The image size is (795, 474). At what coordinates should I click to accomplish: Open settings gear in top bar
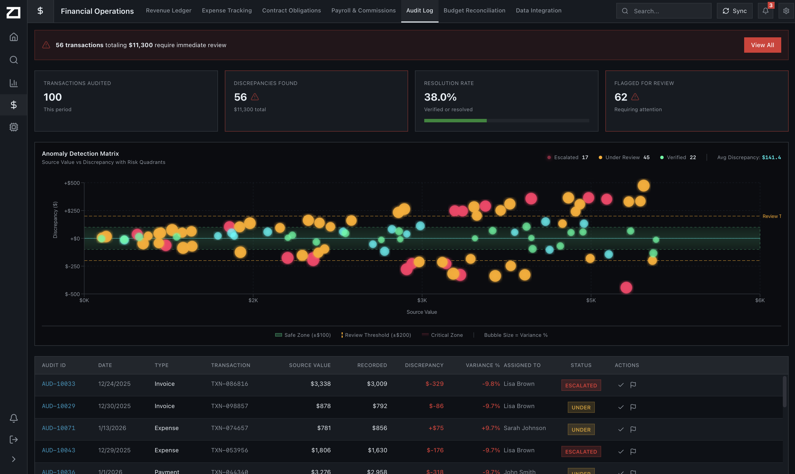pyautogui.click(x=786, y=11)
